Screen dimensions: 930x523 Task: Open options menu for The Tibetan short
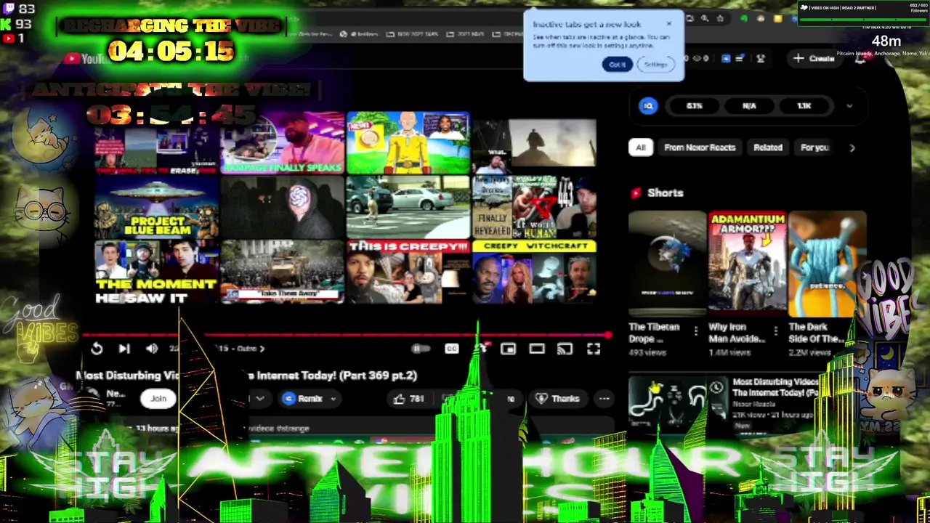pos(696,331)
